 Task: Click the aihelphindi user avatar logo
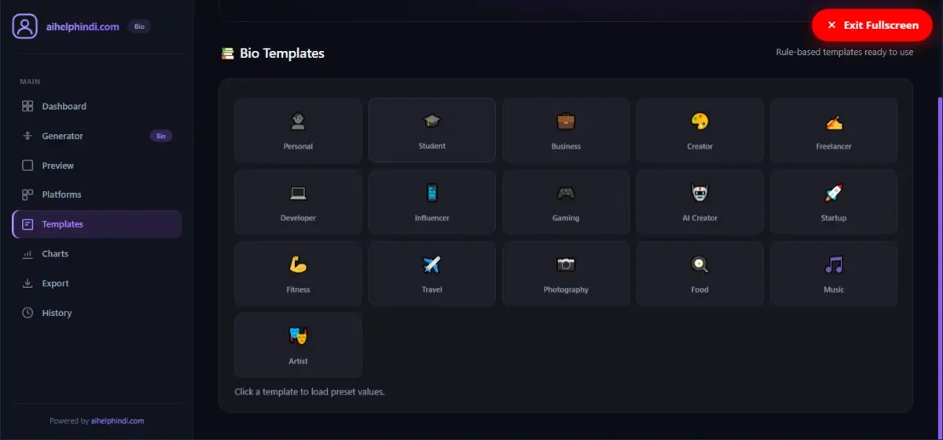pos(24,26)
